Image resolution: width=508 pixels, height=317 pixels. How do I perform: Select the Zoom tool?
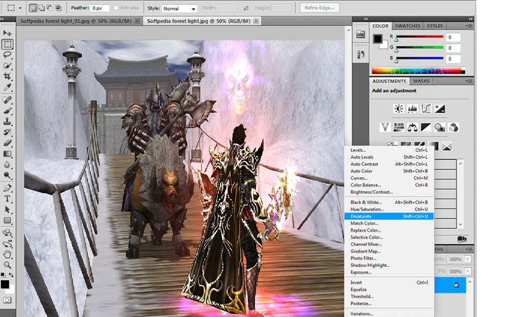pos(7,265)
